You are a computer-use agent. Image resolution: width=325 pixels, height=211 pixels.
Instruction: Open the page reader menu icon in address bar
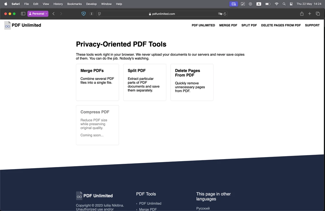pyautogui.click(x=99, y=14)
